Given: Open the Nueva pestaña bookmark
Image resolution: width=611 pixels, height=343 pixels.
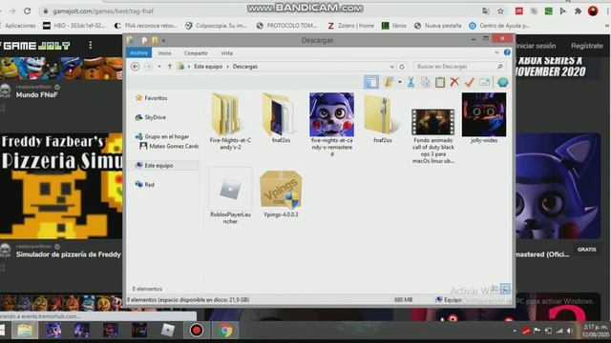Looking at the screenshot, I should pyautogui.click(x=437, y=26).
